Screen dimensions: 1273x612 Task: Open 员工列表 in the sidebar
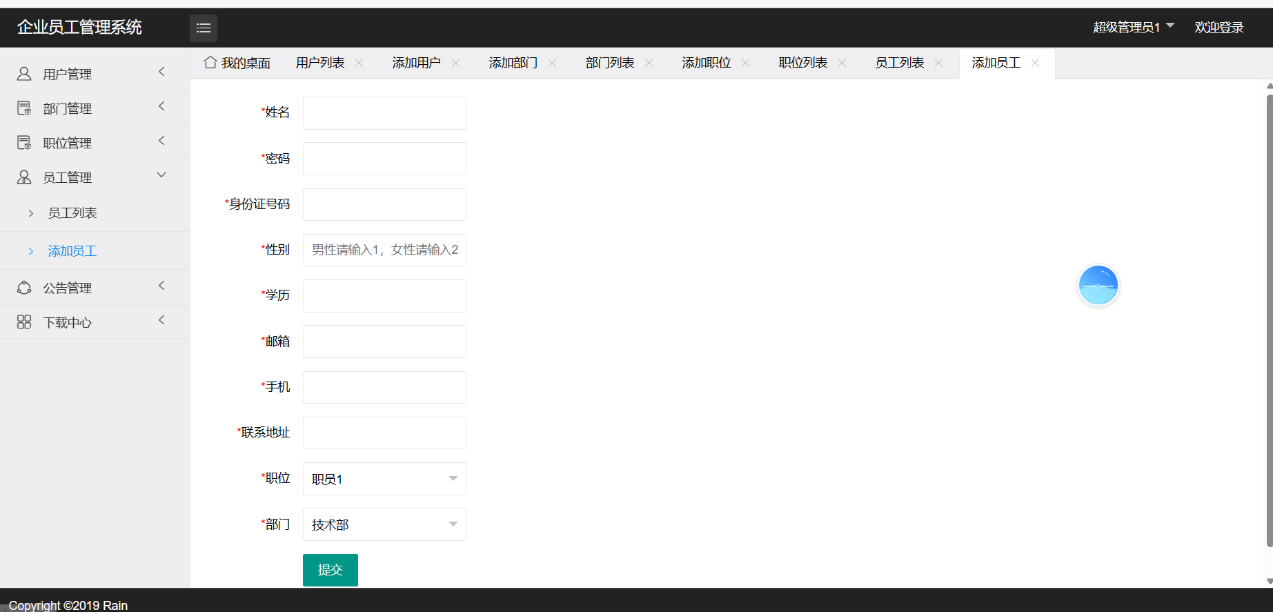click(x=72, y=213)
